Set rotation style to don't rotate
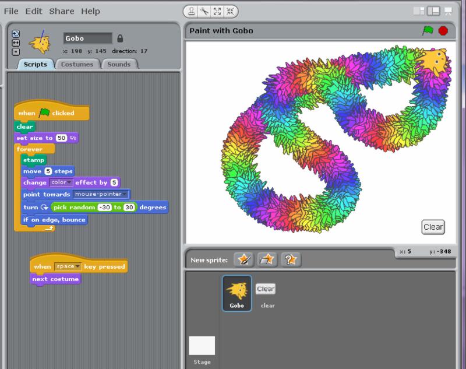The image size is (466, 369). pyautogui.click(x=16, y=52)
